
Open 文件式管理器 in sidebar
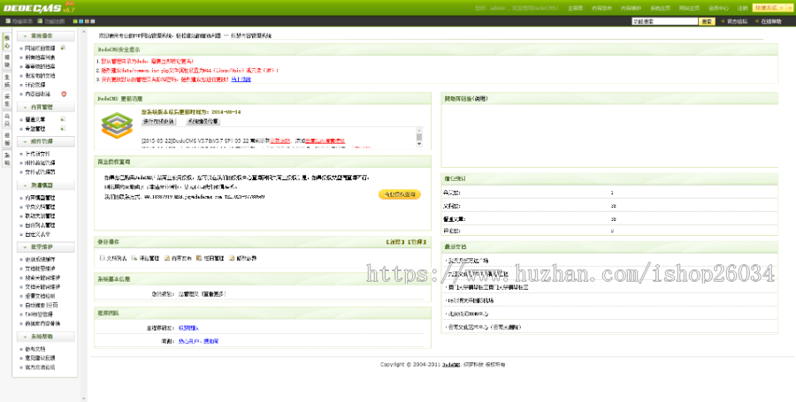tap(40, 172)
